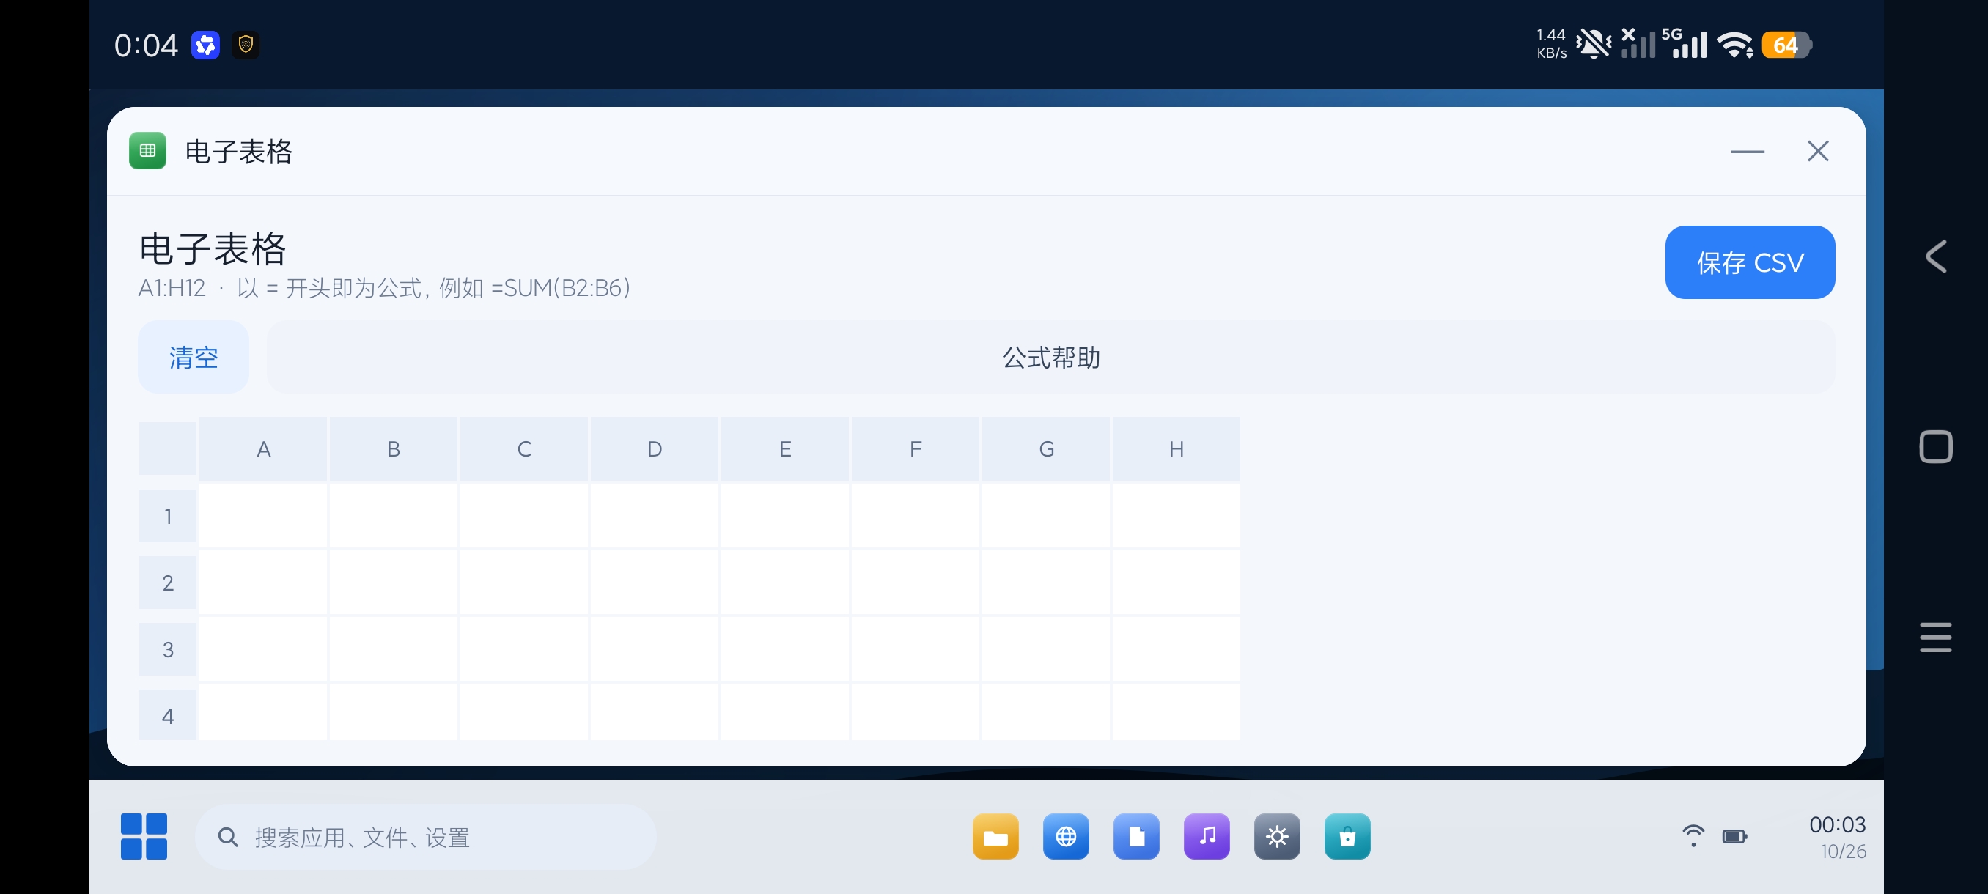This screenshot has width=1988, height=894.
Task: Click the search magnifier icon in taskbar
Action: pyautogui.click(x=228, y=837)
